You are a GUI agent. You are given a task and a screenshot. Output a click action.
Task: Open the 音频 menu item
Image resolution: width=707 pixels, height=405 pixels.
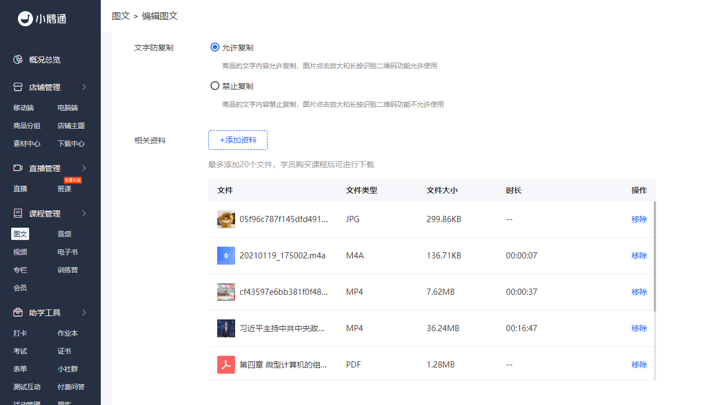pyautogui.click(x=64, y=234)
